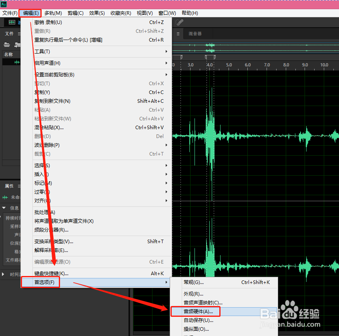Collapse the 信息 section in Properties
Image resolution: width=339 pixels, height=336 pixels.
click(x=4, y=208)
